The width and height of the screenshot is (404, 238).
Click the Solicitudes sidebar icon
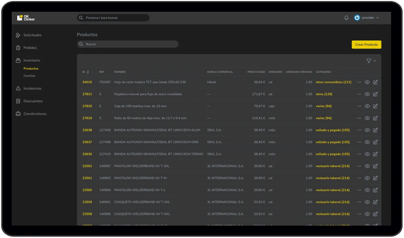[x=18, y=35]
